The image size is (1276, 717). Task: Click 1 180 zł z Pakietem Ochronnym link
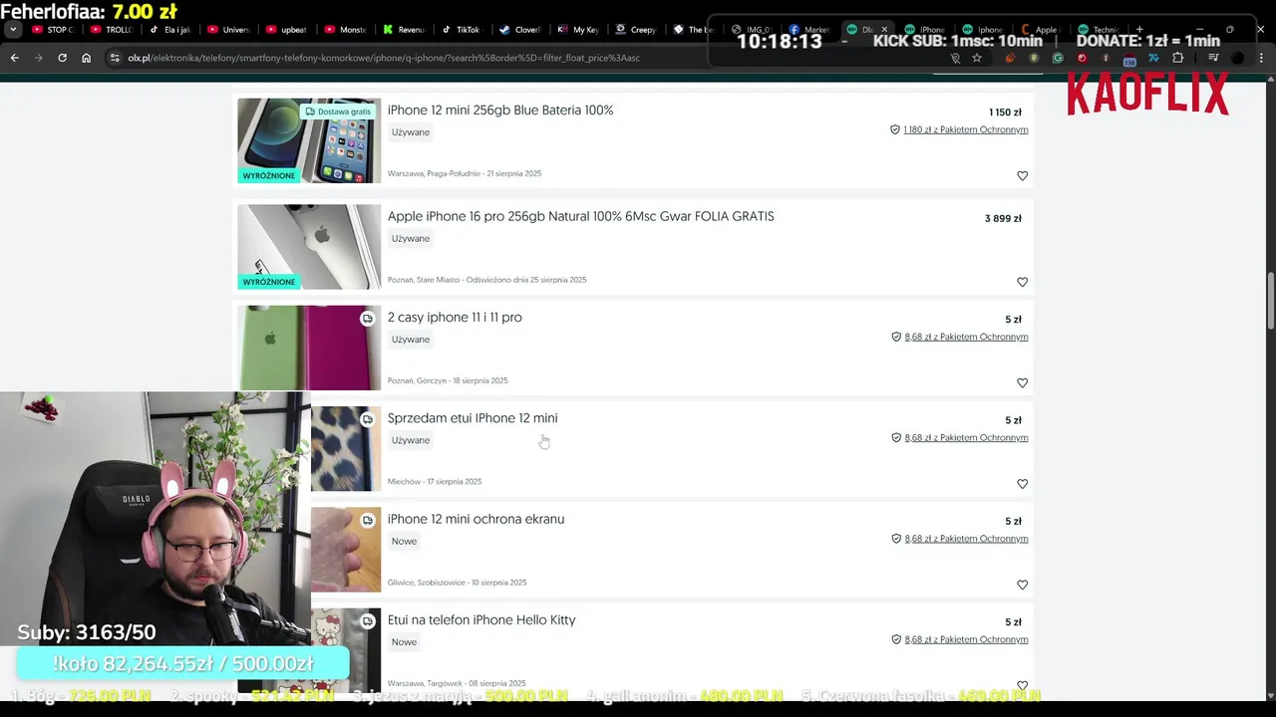click(x=965, y=129)
